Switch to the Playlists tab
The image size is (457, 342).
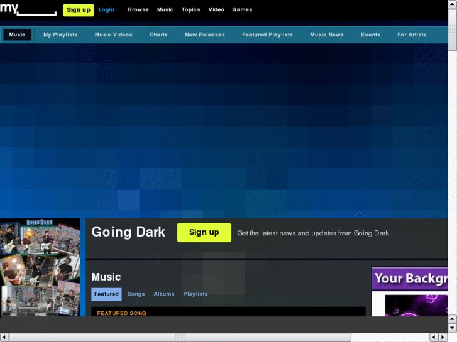pos(195,294)
